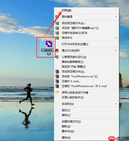The height and width of the screenshot is (141, 129).
Task: Select 添加到 "福昕PDF编辑器.zip"(T)
Action: 80,28
